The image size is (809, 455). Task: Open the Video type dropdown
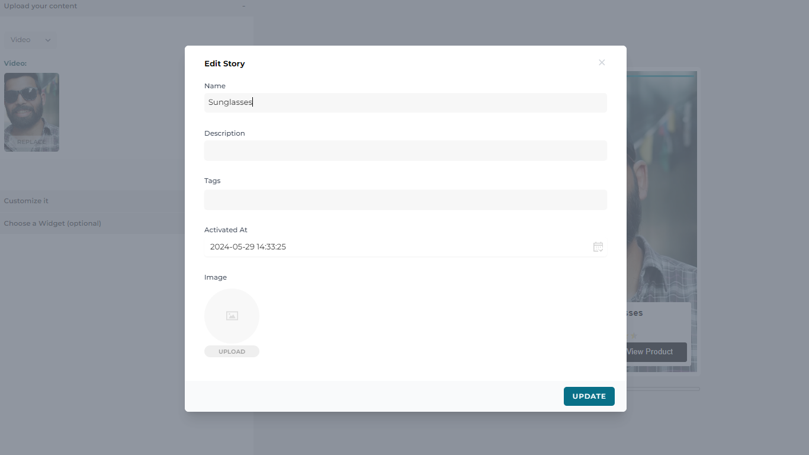31,40
